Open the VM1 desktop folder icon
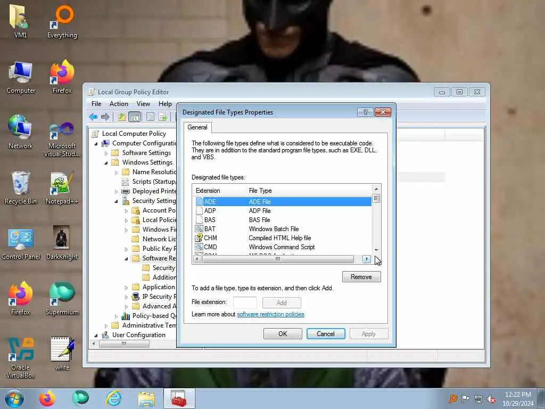Viewport: 545px width, 409px height. click(20, 20)
